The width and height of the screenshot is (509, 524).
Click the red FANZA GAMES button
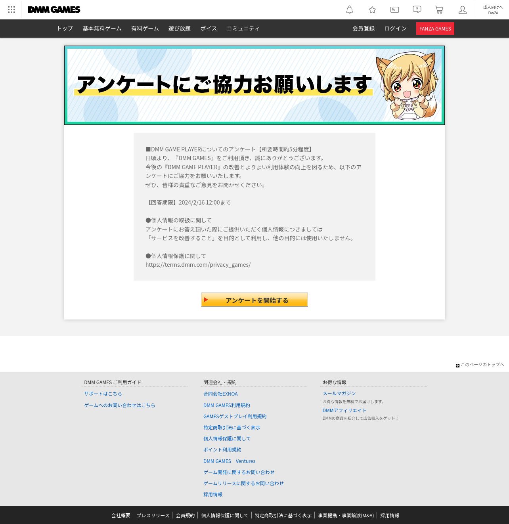[435, 29]
